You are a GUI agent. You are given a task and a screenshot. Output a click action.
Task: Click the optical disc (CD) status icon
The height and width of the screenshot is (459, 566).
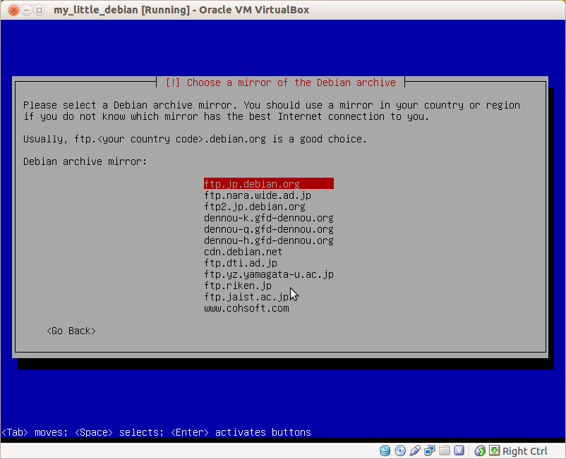pos(400,451)
